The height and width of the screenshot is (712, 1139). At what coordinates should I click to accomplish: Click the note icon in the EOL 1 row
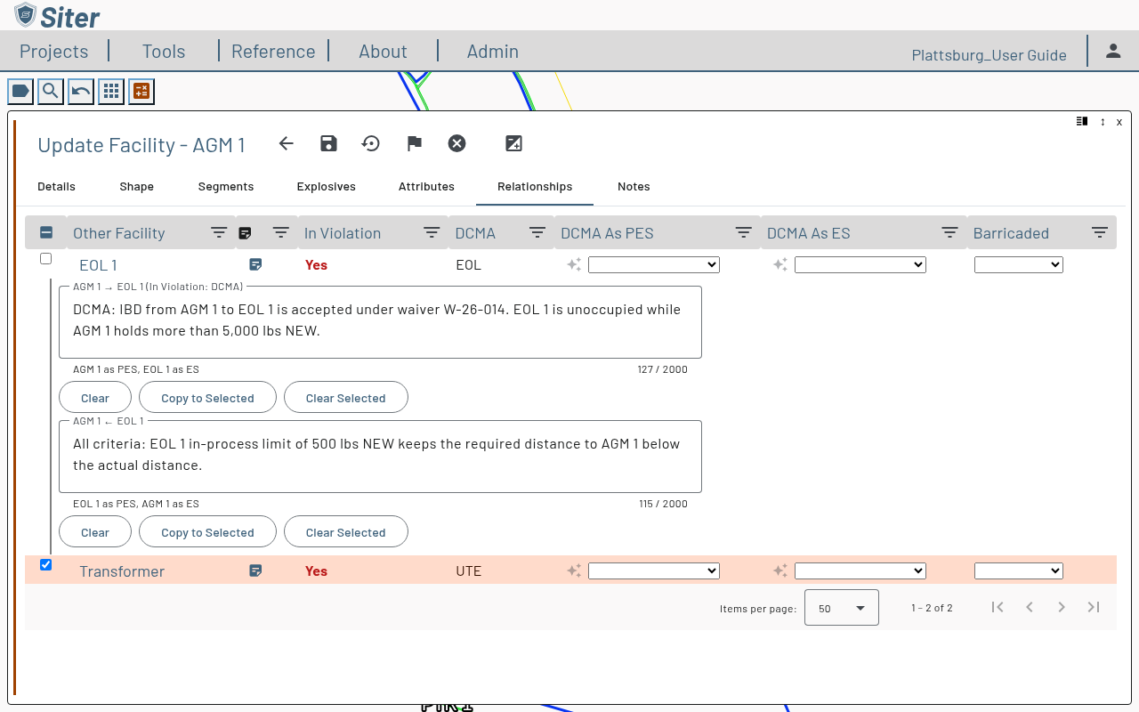(x=255, y=264)
